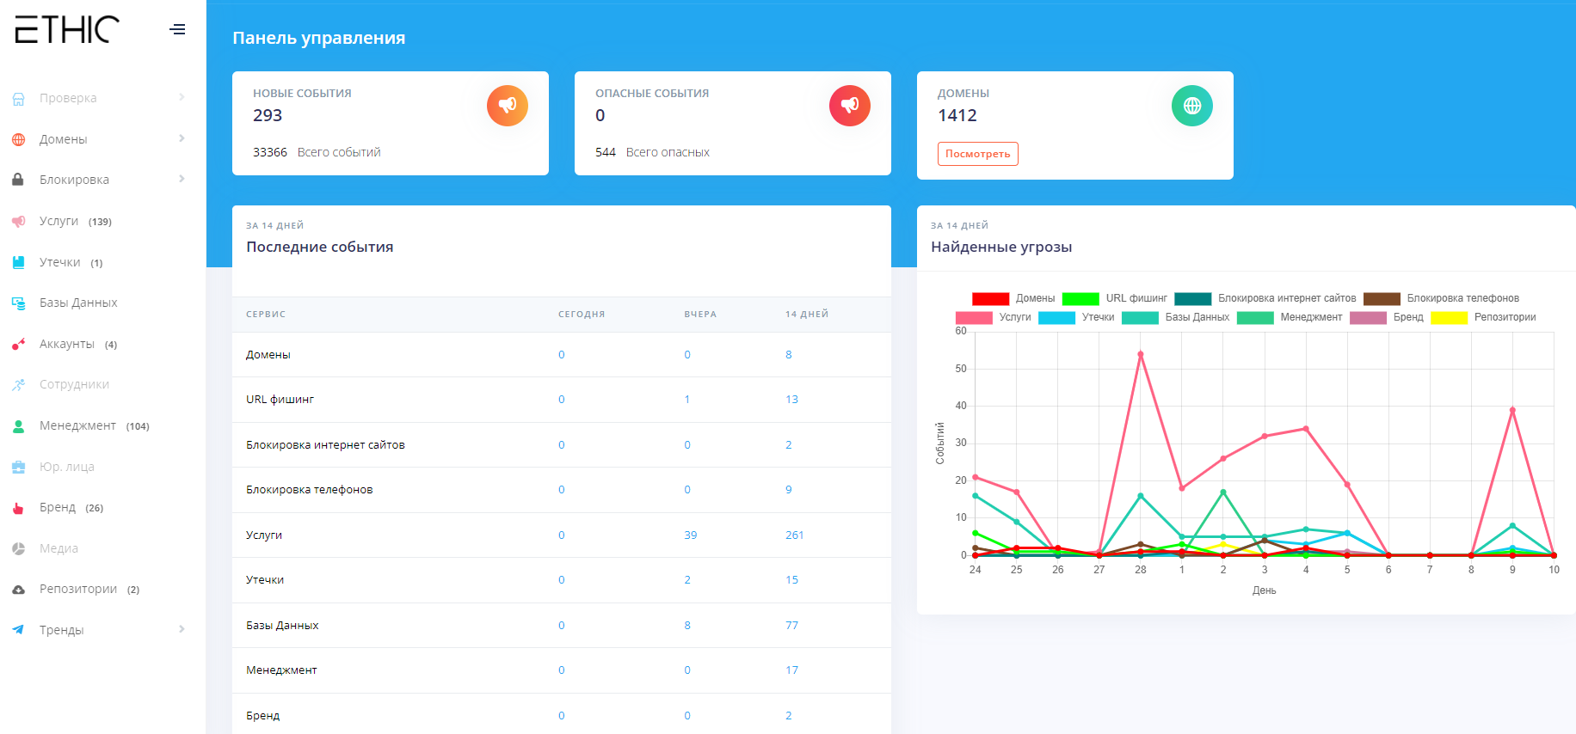Expand the Домены sidebar submenu arrow

182,138
